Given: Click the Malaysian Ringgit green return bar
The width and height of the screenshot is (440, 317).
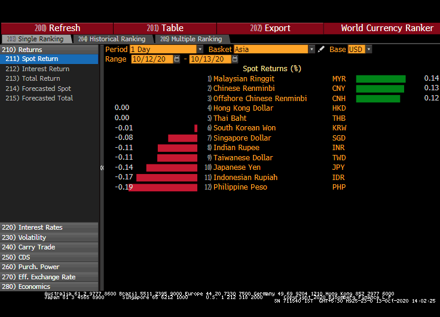Looking at the screenshot, I should pyautogui.click(x=381, y=79).
